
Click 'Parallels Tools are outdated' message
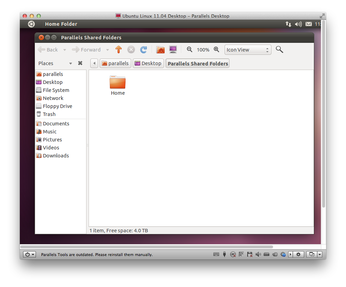[97, 255]
